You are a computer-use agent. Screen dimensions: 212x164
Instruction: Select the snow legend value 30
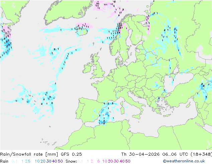pyautogui.click(x=116, y=161)
